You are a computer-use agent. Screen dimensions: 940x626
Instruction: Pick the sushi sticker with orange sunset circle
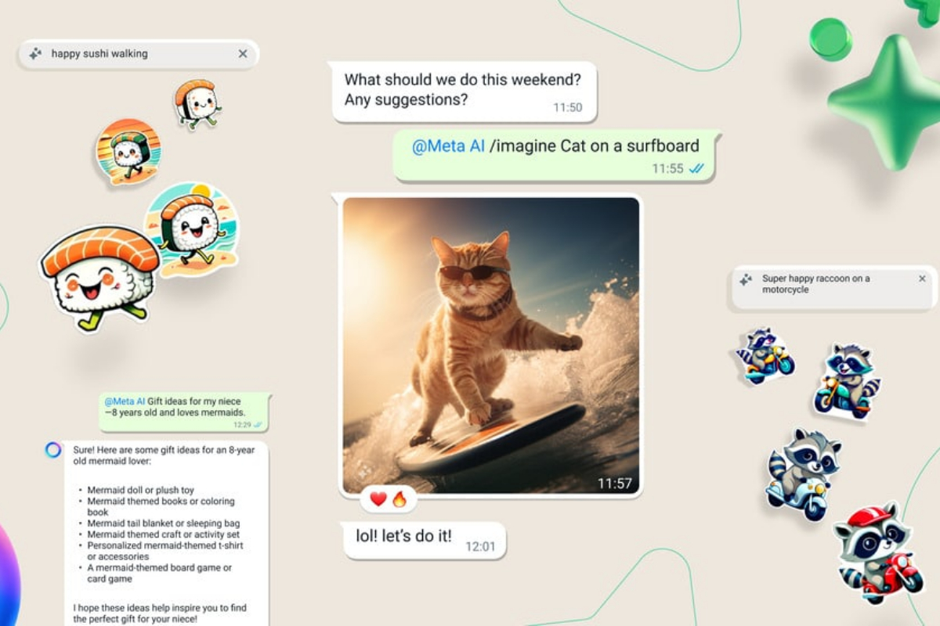[x=128, y=151]
